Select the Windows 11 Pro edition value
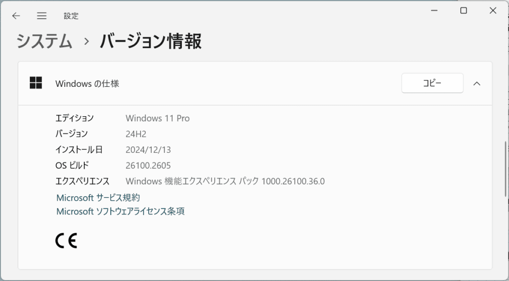The image size is (509, 281). pyautogui.click(x=158, y=118)
